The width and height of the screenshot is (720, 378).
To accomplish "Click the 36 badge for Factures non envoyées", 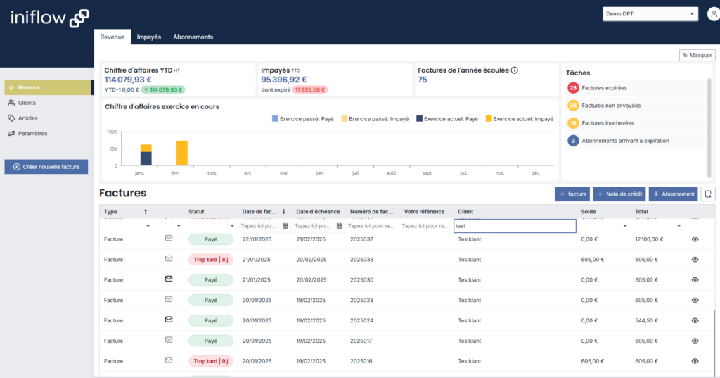I will coord(572,106).
